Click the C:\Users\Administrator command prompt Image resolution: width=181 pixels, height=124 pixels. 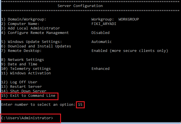click(27, 118)
